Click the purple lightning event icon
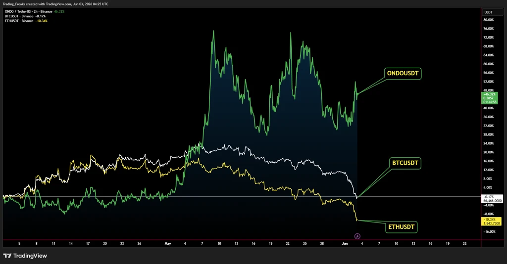 click(x=357, y=236)
